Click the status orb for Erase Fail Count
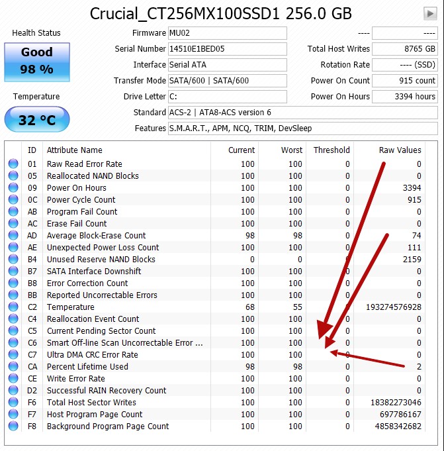The height and width of the screenshot is (451, 444). pos(13,223)
